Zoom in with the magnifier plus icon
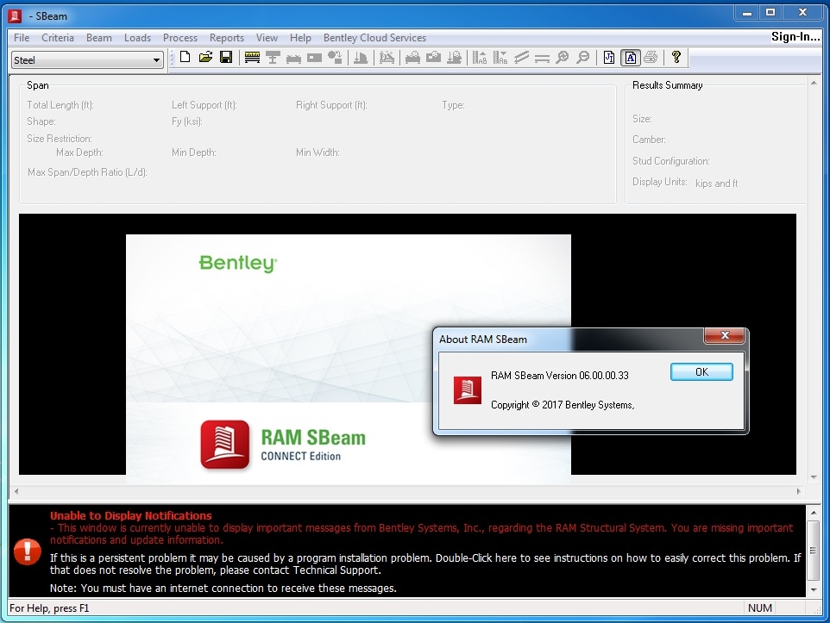The height and width of the screenshot is (623, 830). pos(563,57)
